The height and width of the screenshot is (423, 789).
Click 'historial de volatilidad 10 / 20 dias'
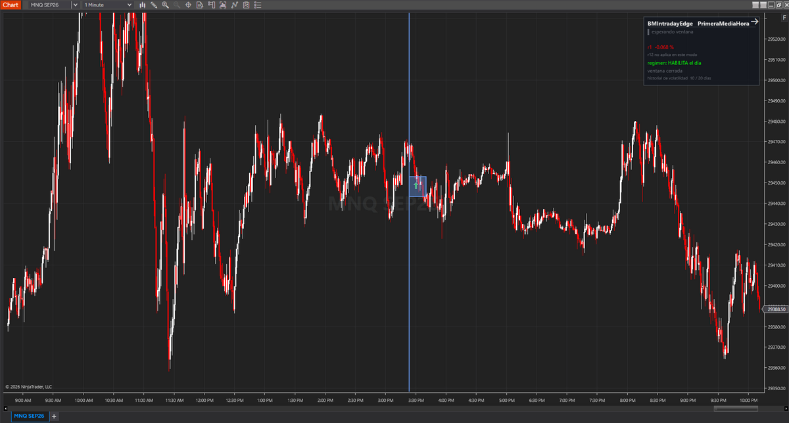[679, 78]
